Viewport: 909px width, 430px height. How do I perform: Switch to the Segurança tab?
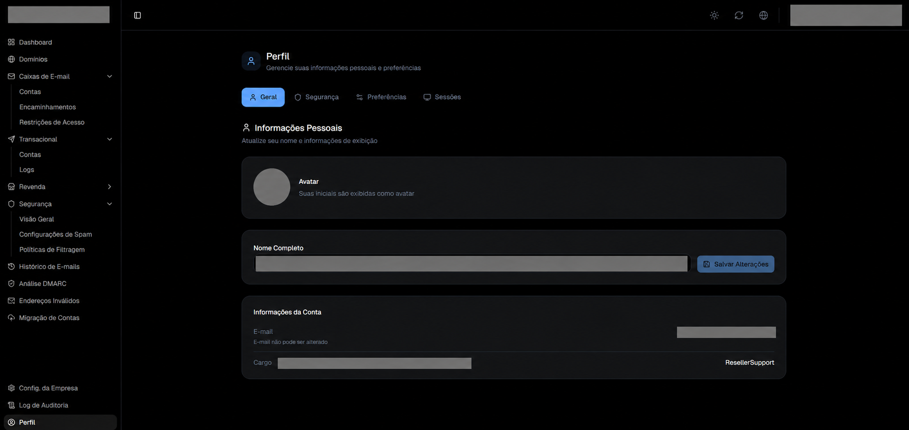(x=316, y=97)
